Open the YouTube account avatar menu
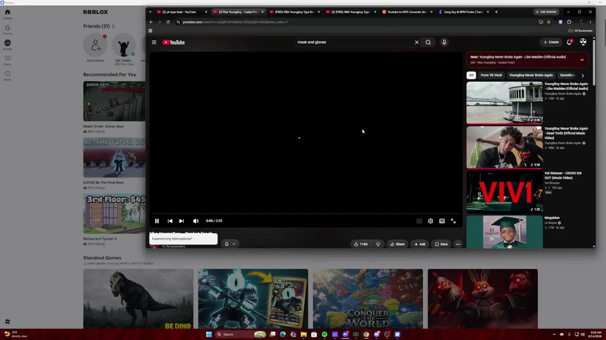Viewport: 606px width, 340px height. 583,42
